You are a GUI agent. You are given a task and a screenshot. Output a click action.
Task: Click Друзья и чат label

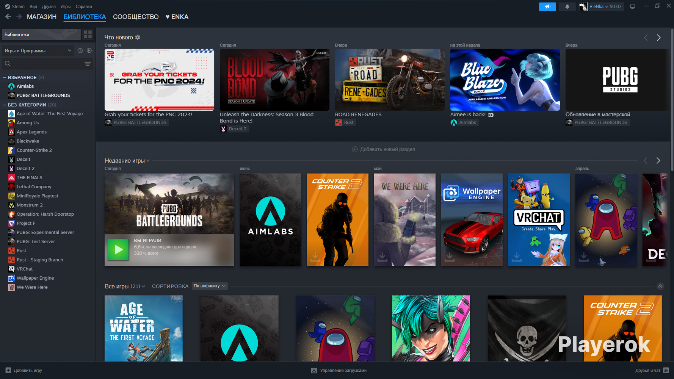[648, 370]
